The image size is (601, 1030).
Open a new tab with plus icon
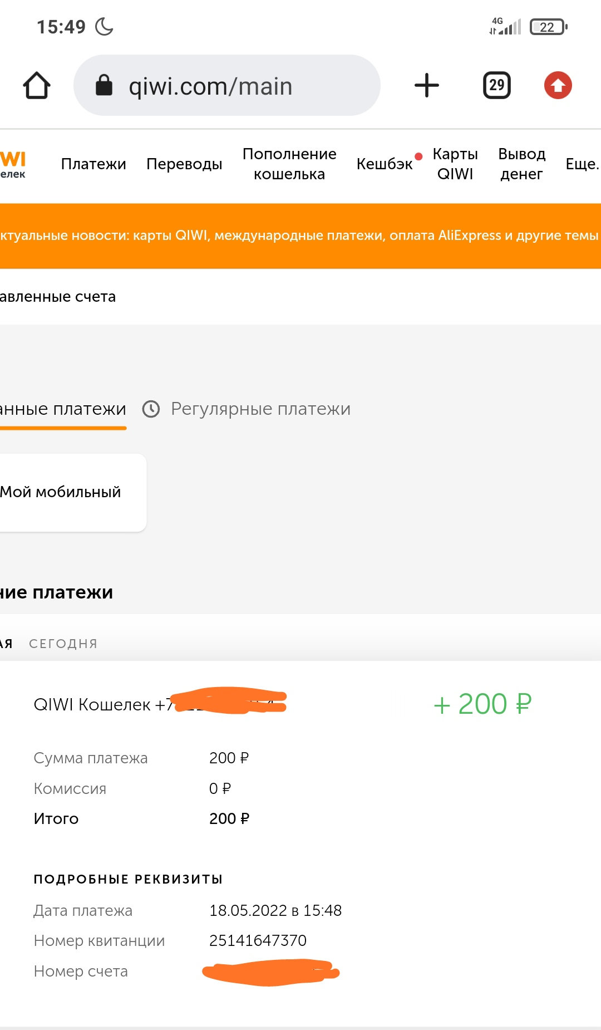coord(427,85)
